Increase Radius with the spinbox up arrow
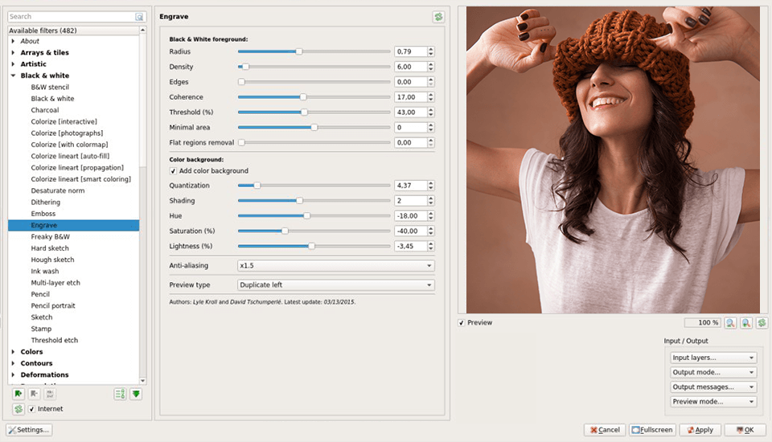The image size is (772, 442). (x=431, y=49)
